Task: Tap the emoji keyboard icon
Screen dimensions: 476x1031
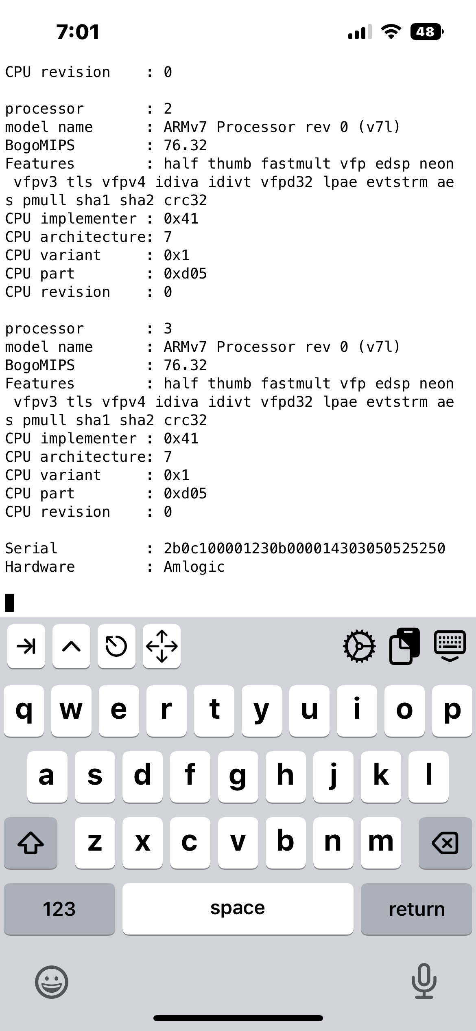Action: (x=52, y=982)
